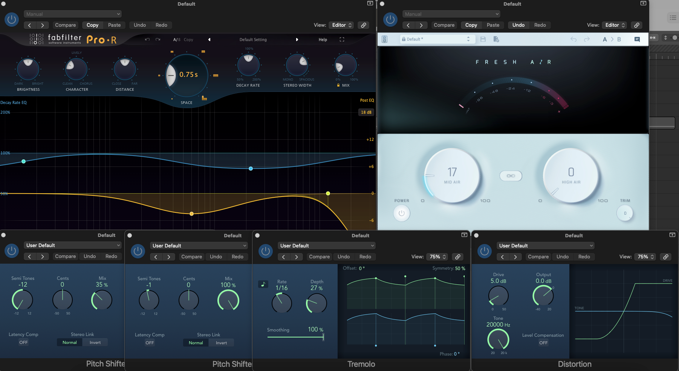Click Compare in Pro-R header

[x=66, y=25]
